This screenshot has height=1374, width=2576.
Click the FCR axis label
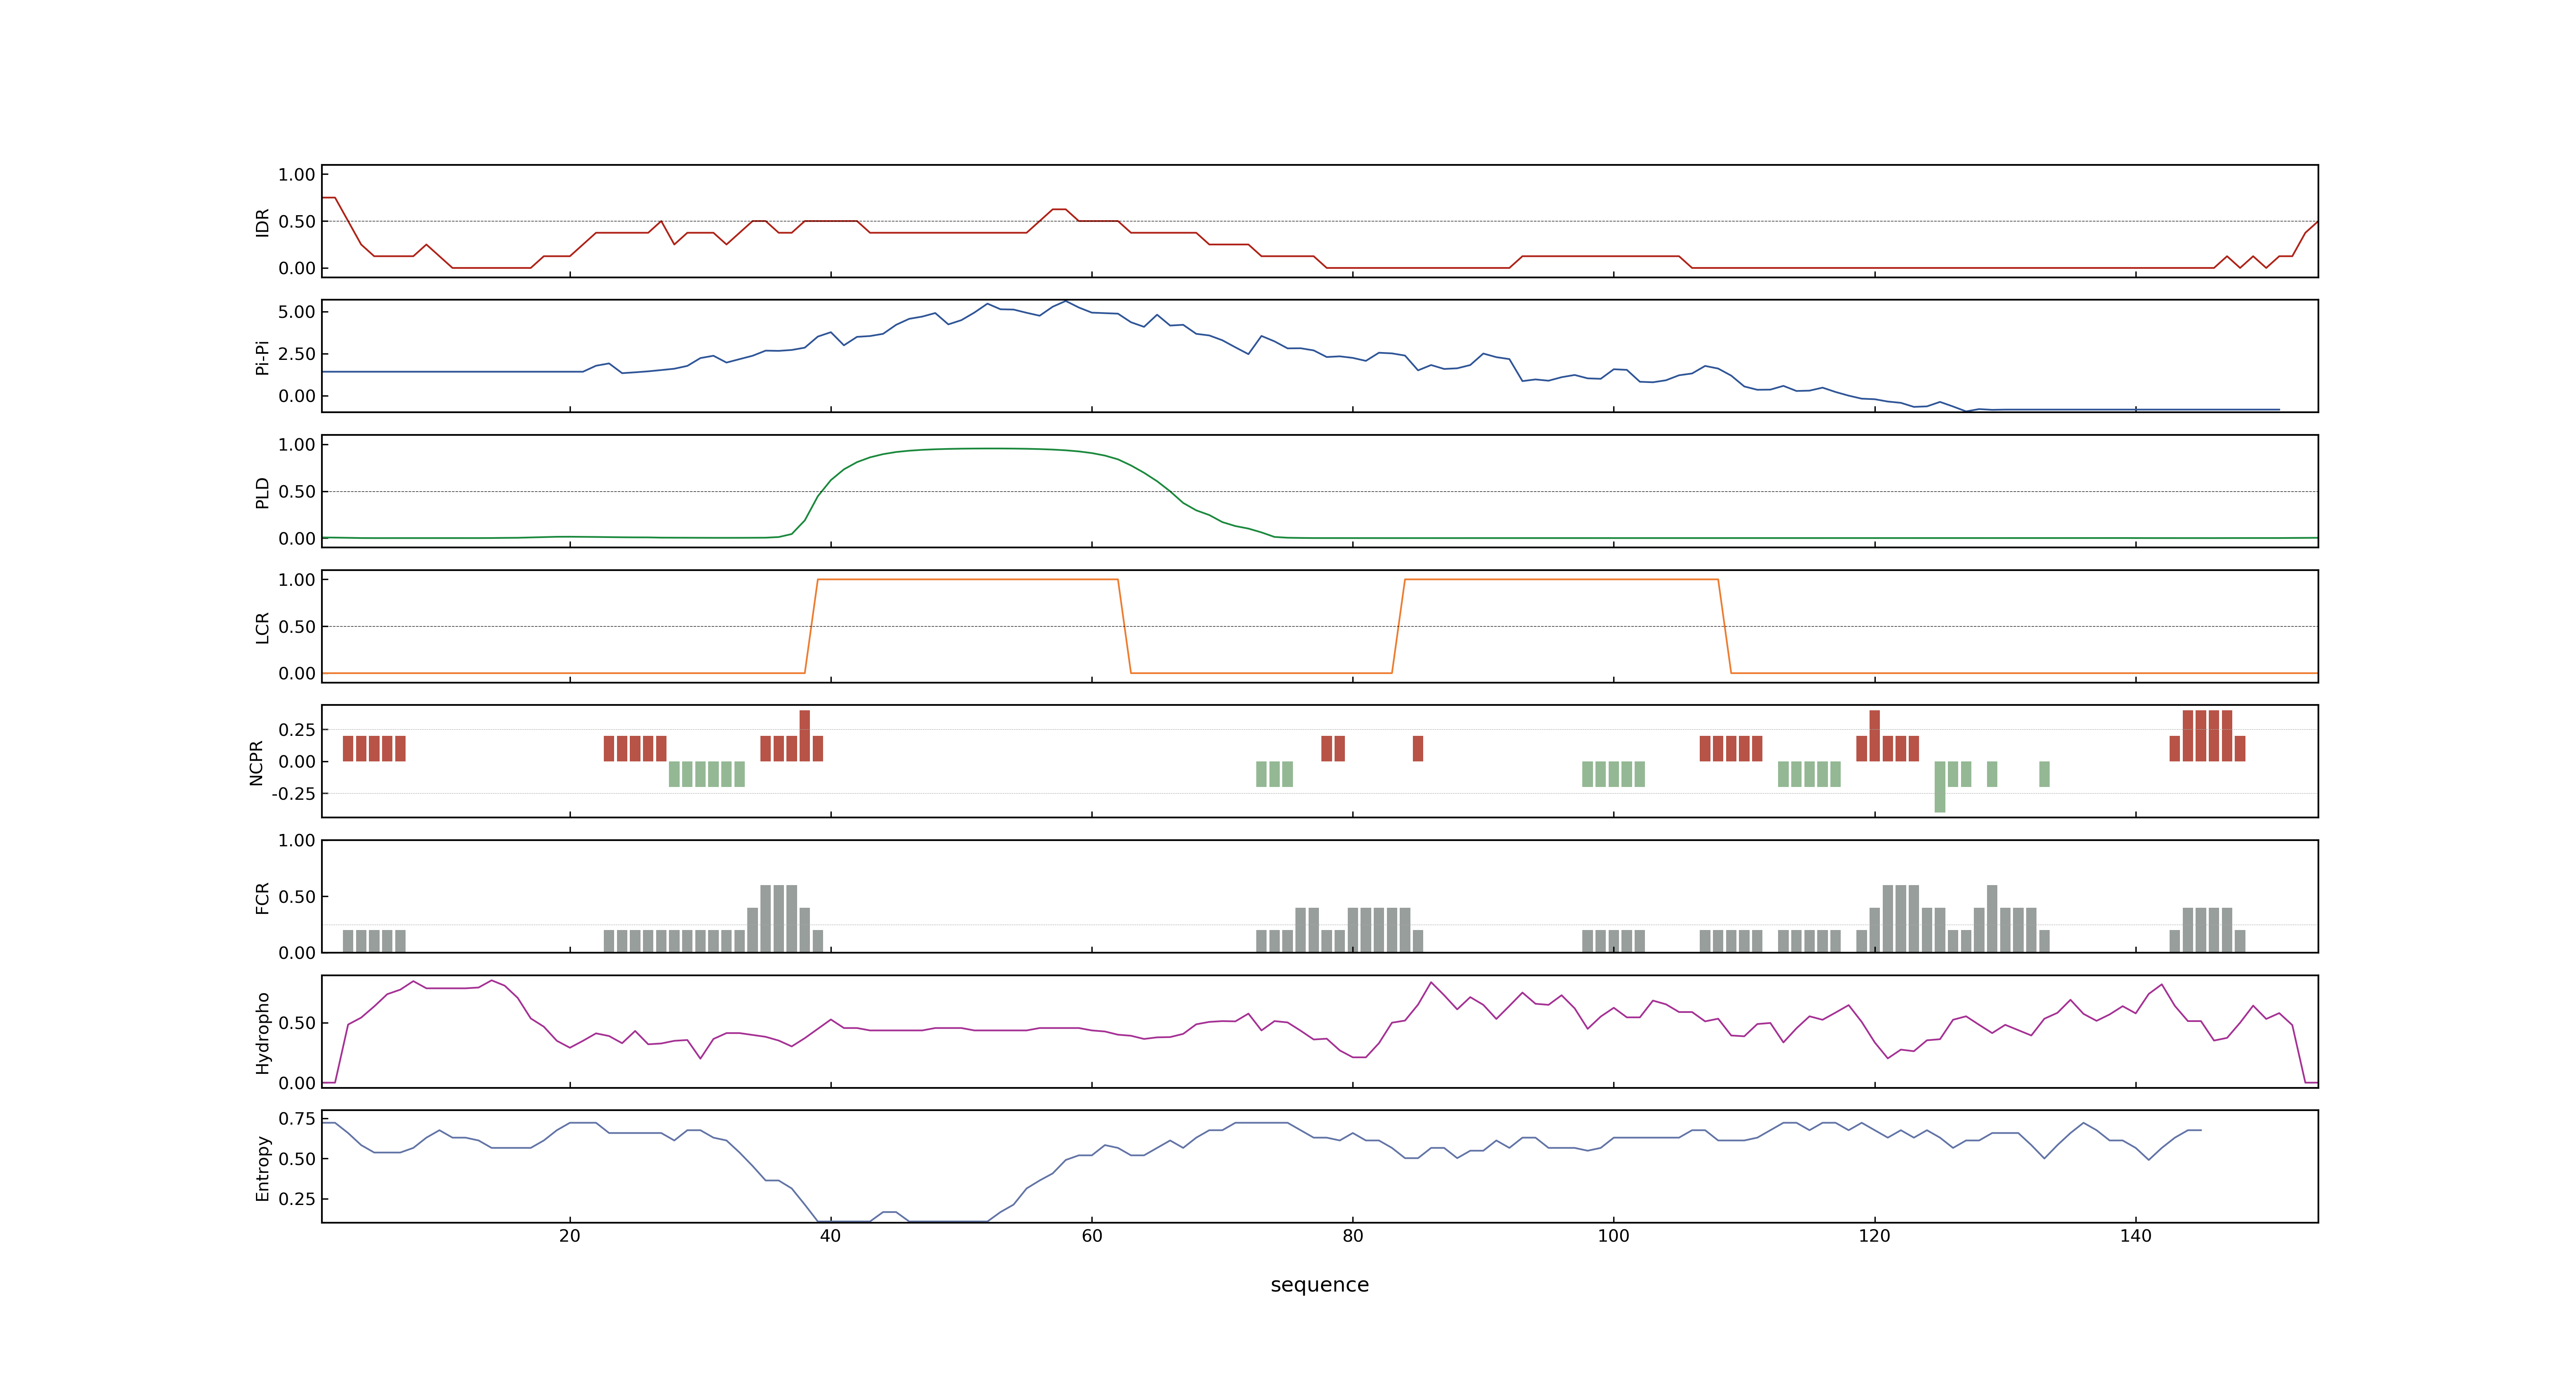click(262, 897)
